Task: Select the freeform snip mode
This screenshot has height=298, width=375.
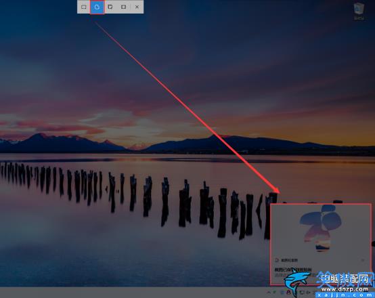Action: click(x=97, y=7)
